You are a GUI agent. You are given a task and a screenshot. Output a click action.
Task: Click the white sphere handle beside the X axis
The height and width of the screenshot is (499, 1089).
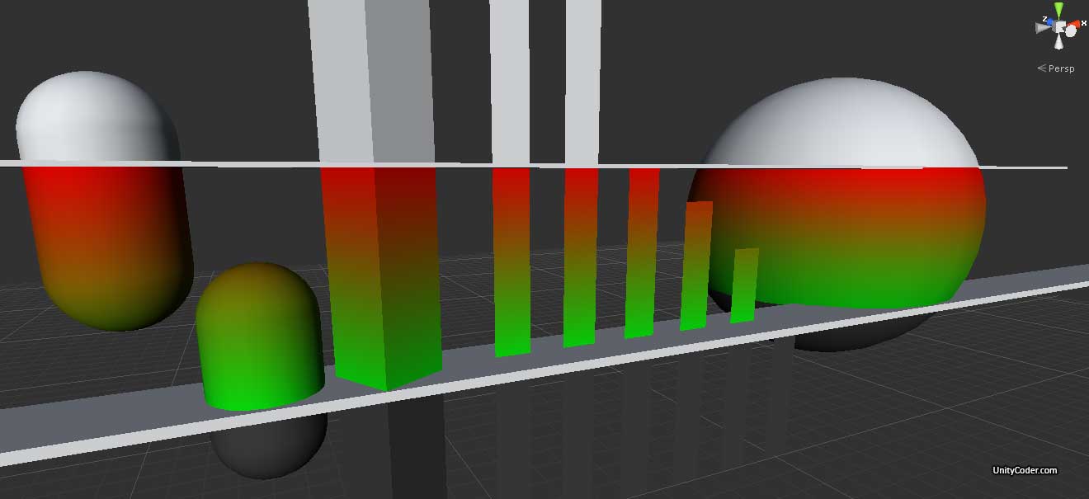[1071, 31]
